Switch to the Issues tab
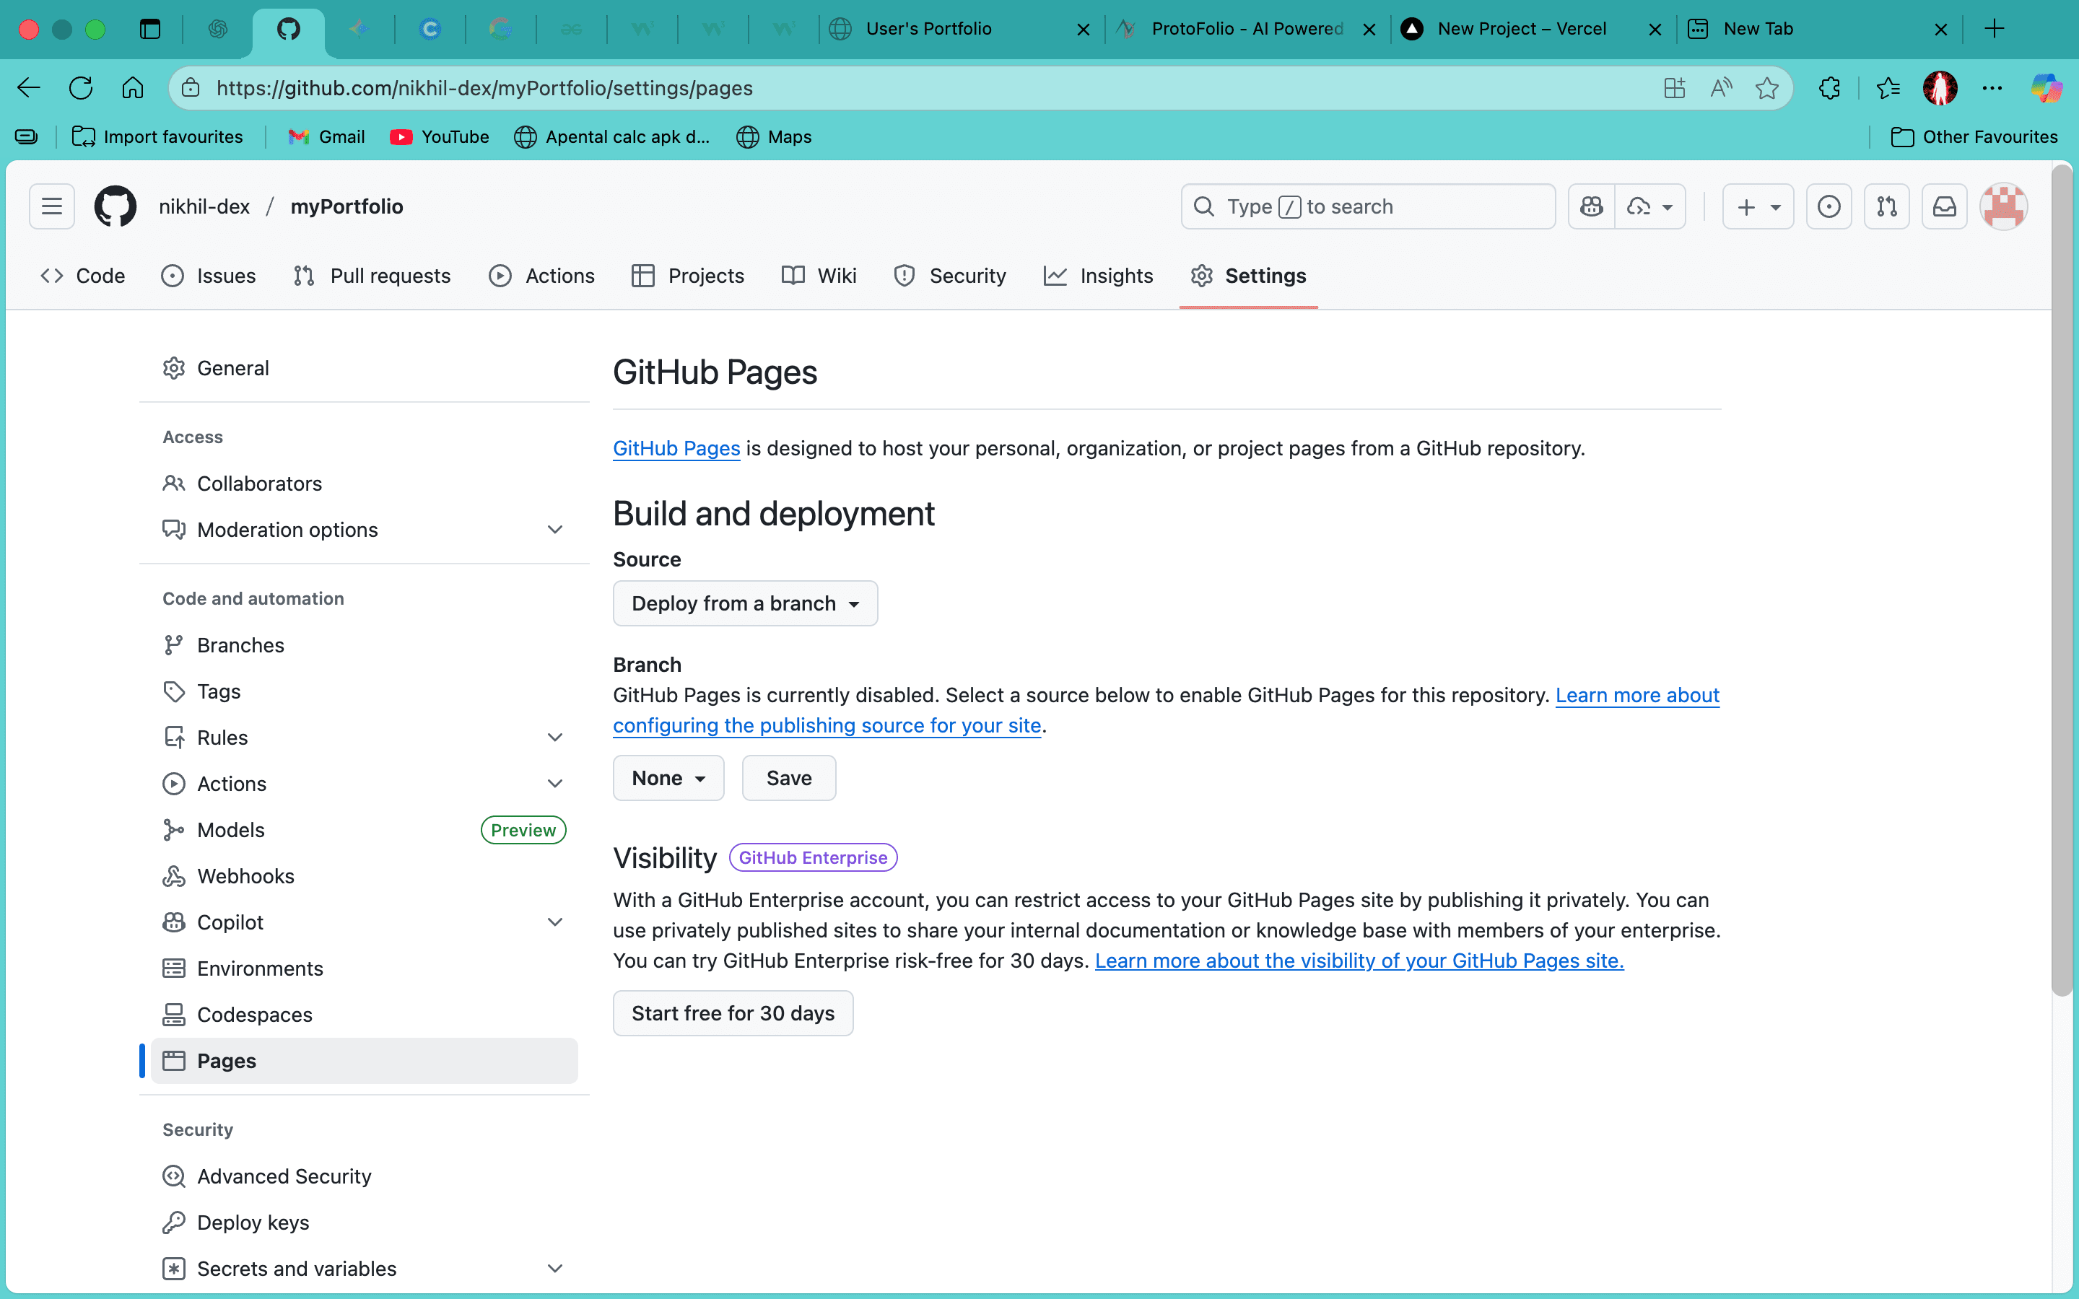 [x=209, y=276]
